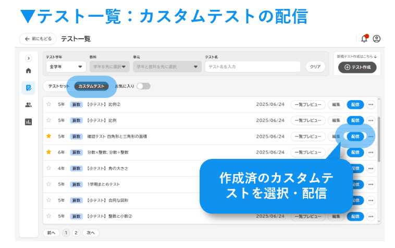Screen dimensions: 395x248
Task: Open the user account profile icon
Action: click(x=377, y=39)
